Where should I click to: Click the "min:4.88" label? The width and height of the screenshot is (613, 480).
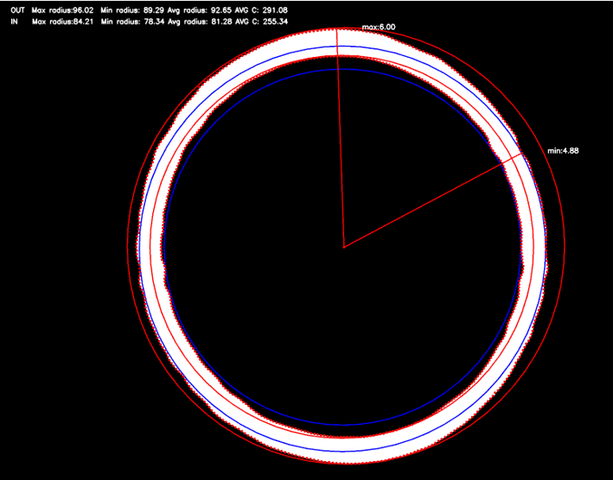pos(563,150)
